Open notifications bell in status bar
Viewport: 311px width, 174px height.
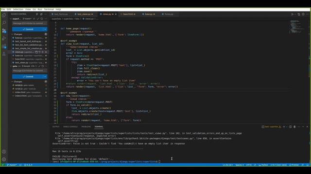click(x=308, y=165)
